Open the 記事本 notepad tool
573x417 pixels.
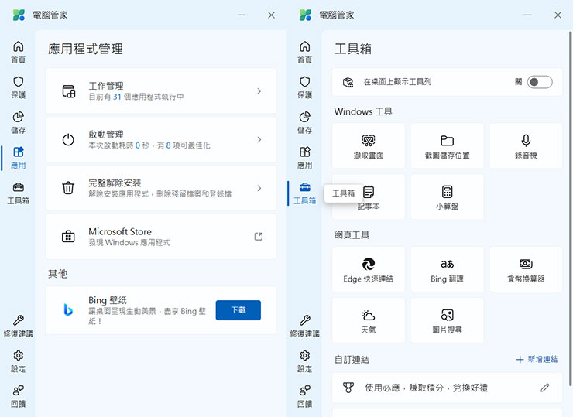pyautogui.click(x=369, y=197)
